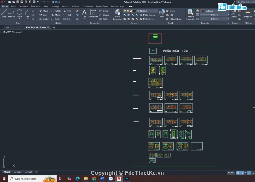Open the 09-DIMOUT layer dropdown
255x182 pixels.
(148, 11)
